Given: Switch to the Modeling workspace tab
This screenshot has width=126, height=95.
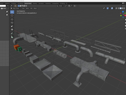Looking at the screenshot, I should click(7, 3).
